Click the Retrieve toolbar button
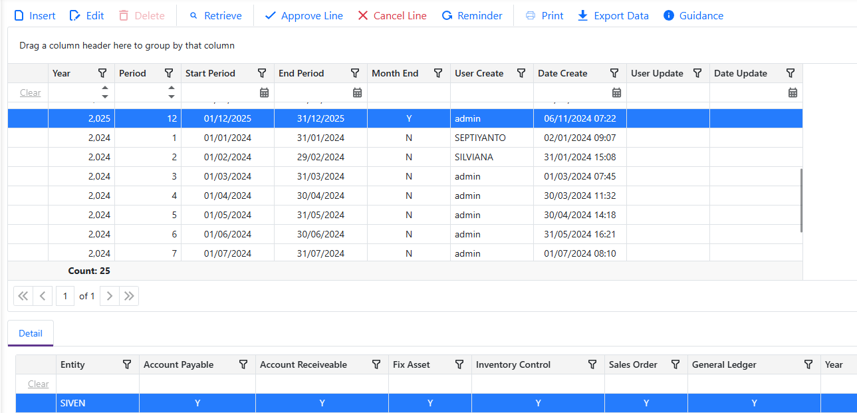Viewport: 857px width, 413px height. (x=215, y=15)
